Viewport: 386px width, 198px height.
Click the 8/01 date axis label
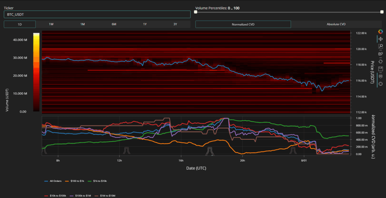point(304,160)
